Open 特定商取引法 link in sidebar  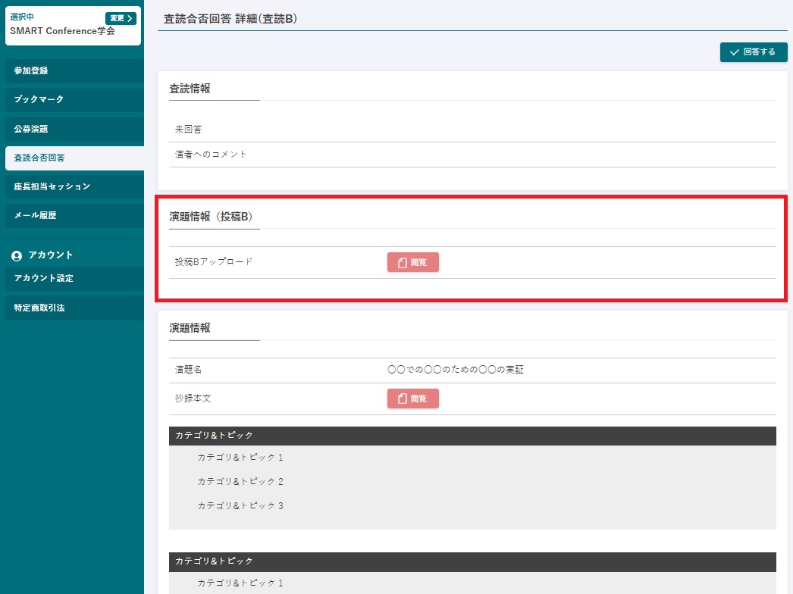(x=72, y=308)
